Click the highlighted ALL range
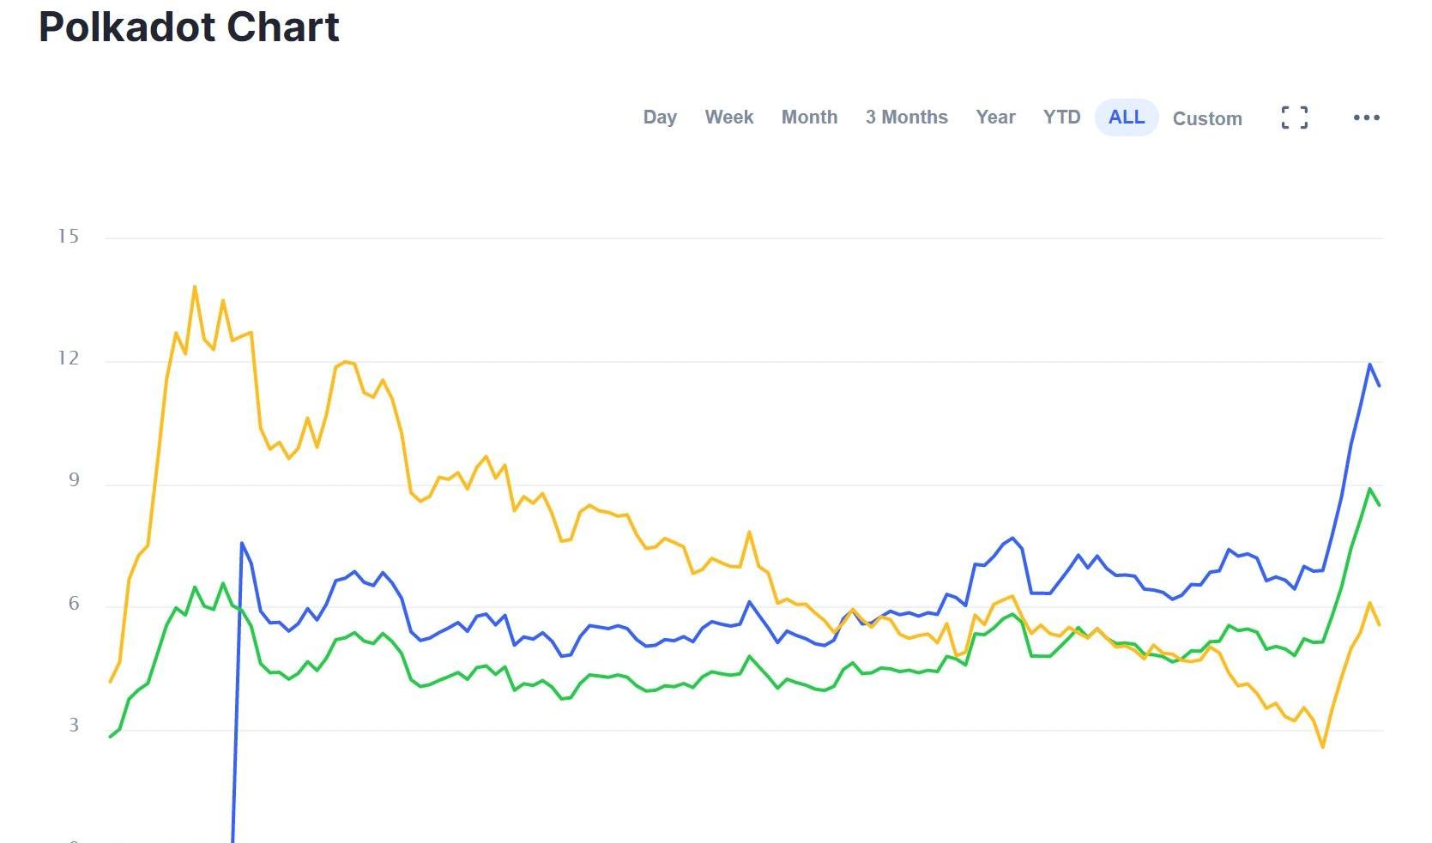This screenshot has width=1432, height=843. (x=1126, y=117)
